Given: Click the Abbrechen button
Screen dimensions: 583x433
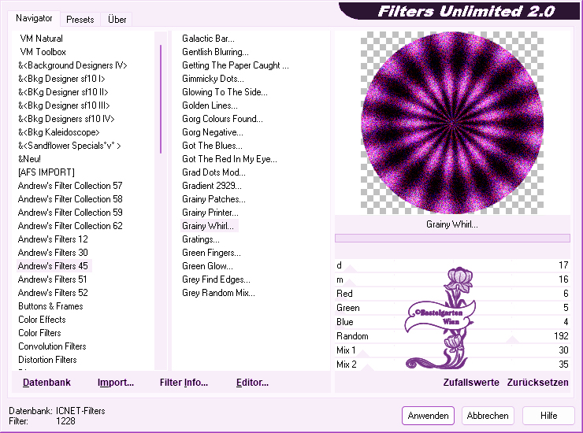Looking at the screenshot, I should pos(488,416).
